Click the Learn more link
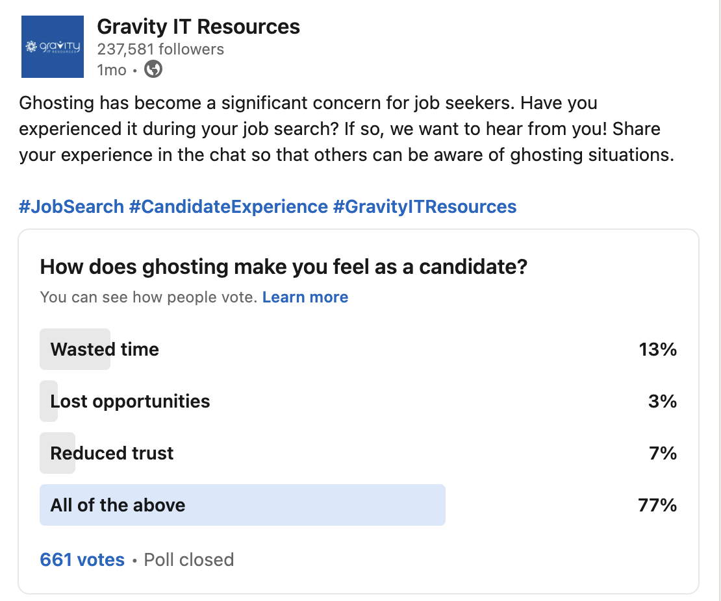Screen dimensions: 721x601 tap(305, 297)
